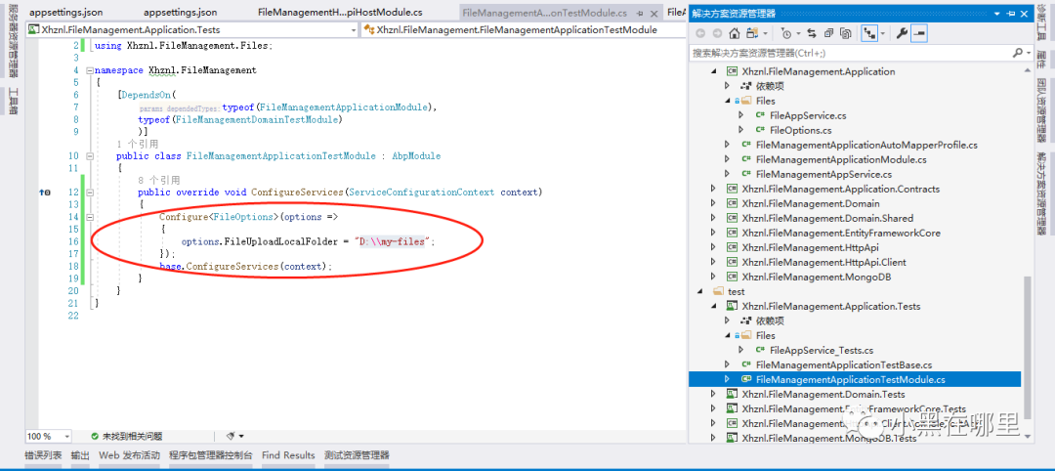1055x471 pixels.
Task: Toggle Preview Selected Items button
Action: tap(919, 33)
